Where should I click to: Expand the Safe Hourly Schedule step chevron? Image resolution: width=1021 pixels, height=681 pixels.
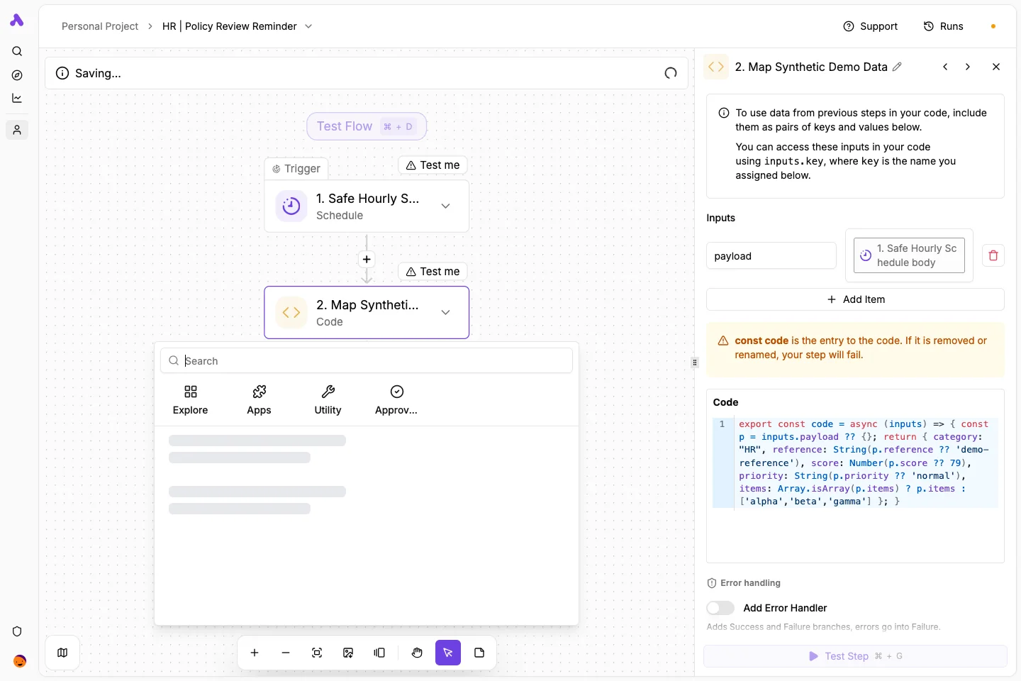click(445, 206)
